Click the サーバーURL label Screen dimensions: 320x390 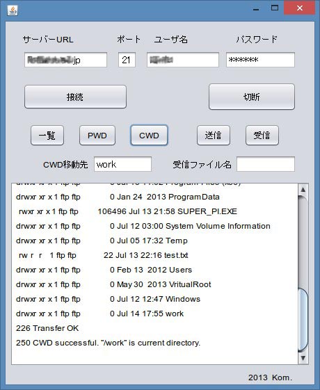(x=48, y=40)
